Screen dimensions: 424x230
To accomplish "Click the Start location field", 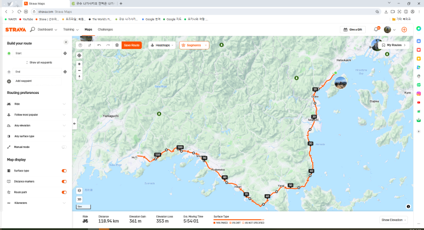I will pos(37,54).
